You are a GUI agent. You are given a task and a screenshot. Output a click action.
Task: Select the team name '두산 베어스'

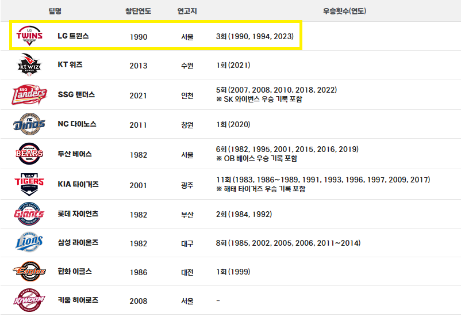click(x=75, y=154)
